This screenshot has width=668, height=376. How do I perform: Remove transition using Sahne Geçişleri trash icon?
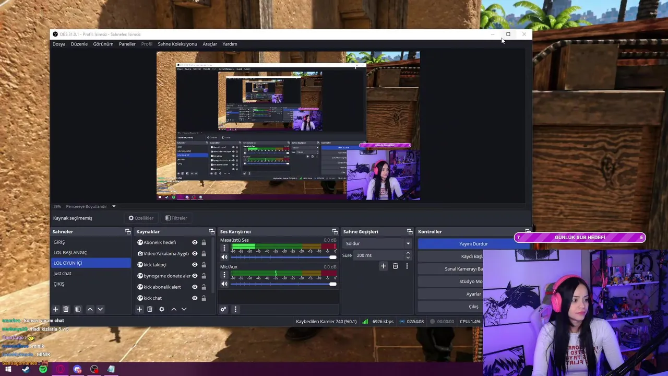coord(395,266)
